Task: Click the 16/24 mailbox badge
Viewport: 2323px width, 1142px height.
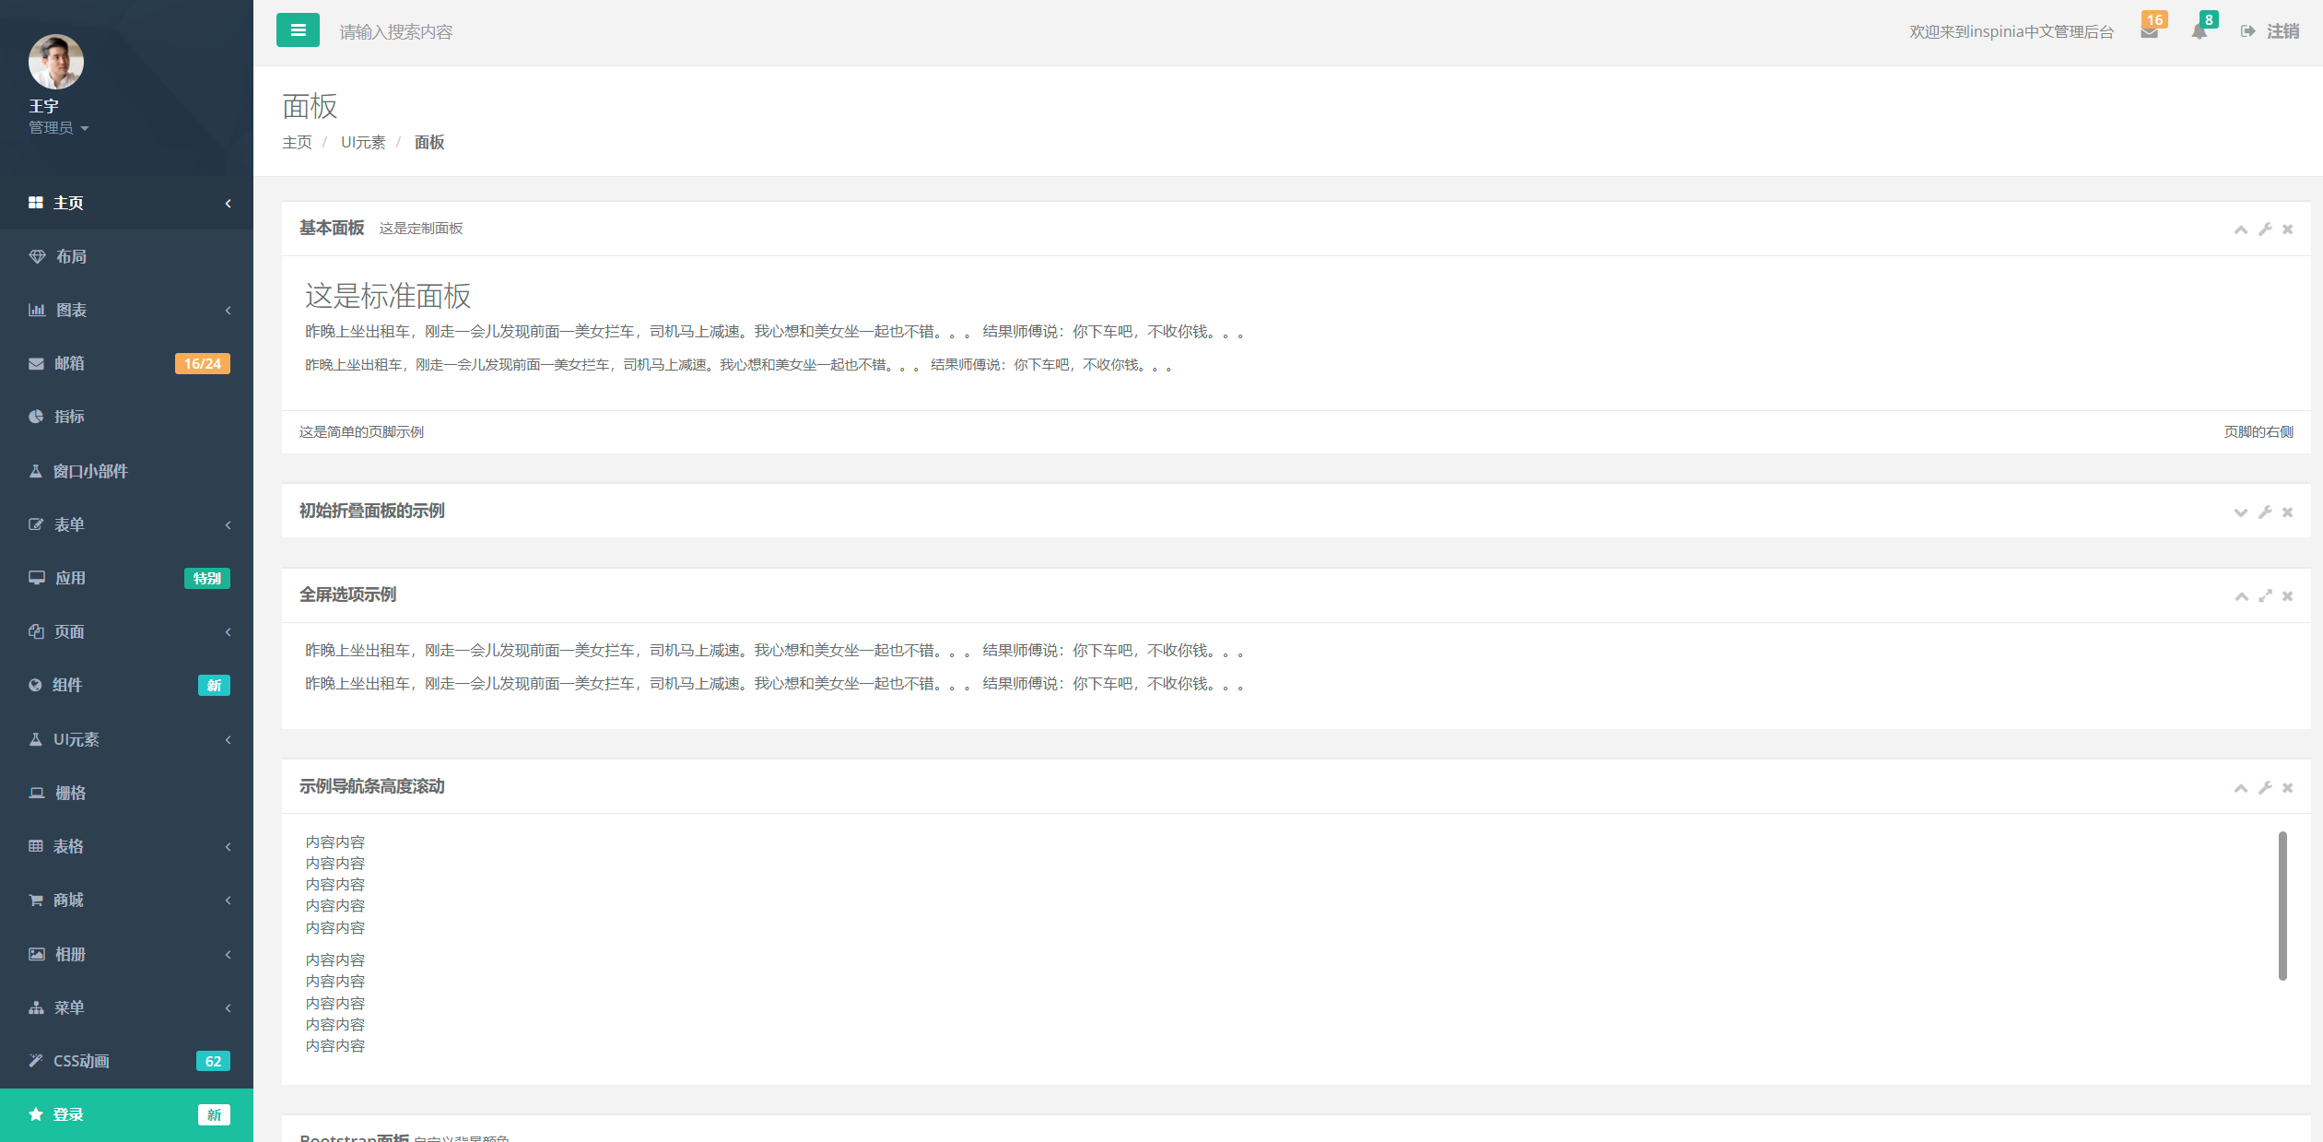Action: [x=202, y=364]
